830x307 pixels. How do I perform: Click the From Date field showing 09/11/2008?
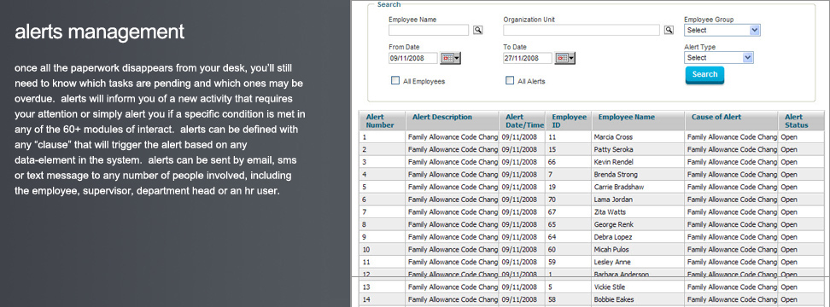coord(413,58)
